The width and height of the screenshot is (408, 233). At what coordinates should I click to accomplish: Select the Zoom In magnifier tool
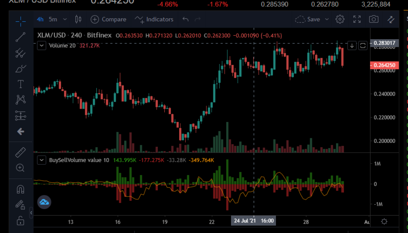click(x=20, y=168)
